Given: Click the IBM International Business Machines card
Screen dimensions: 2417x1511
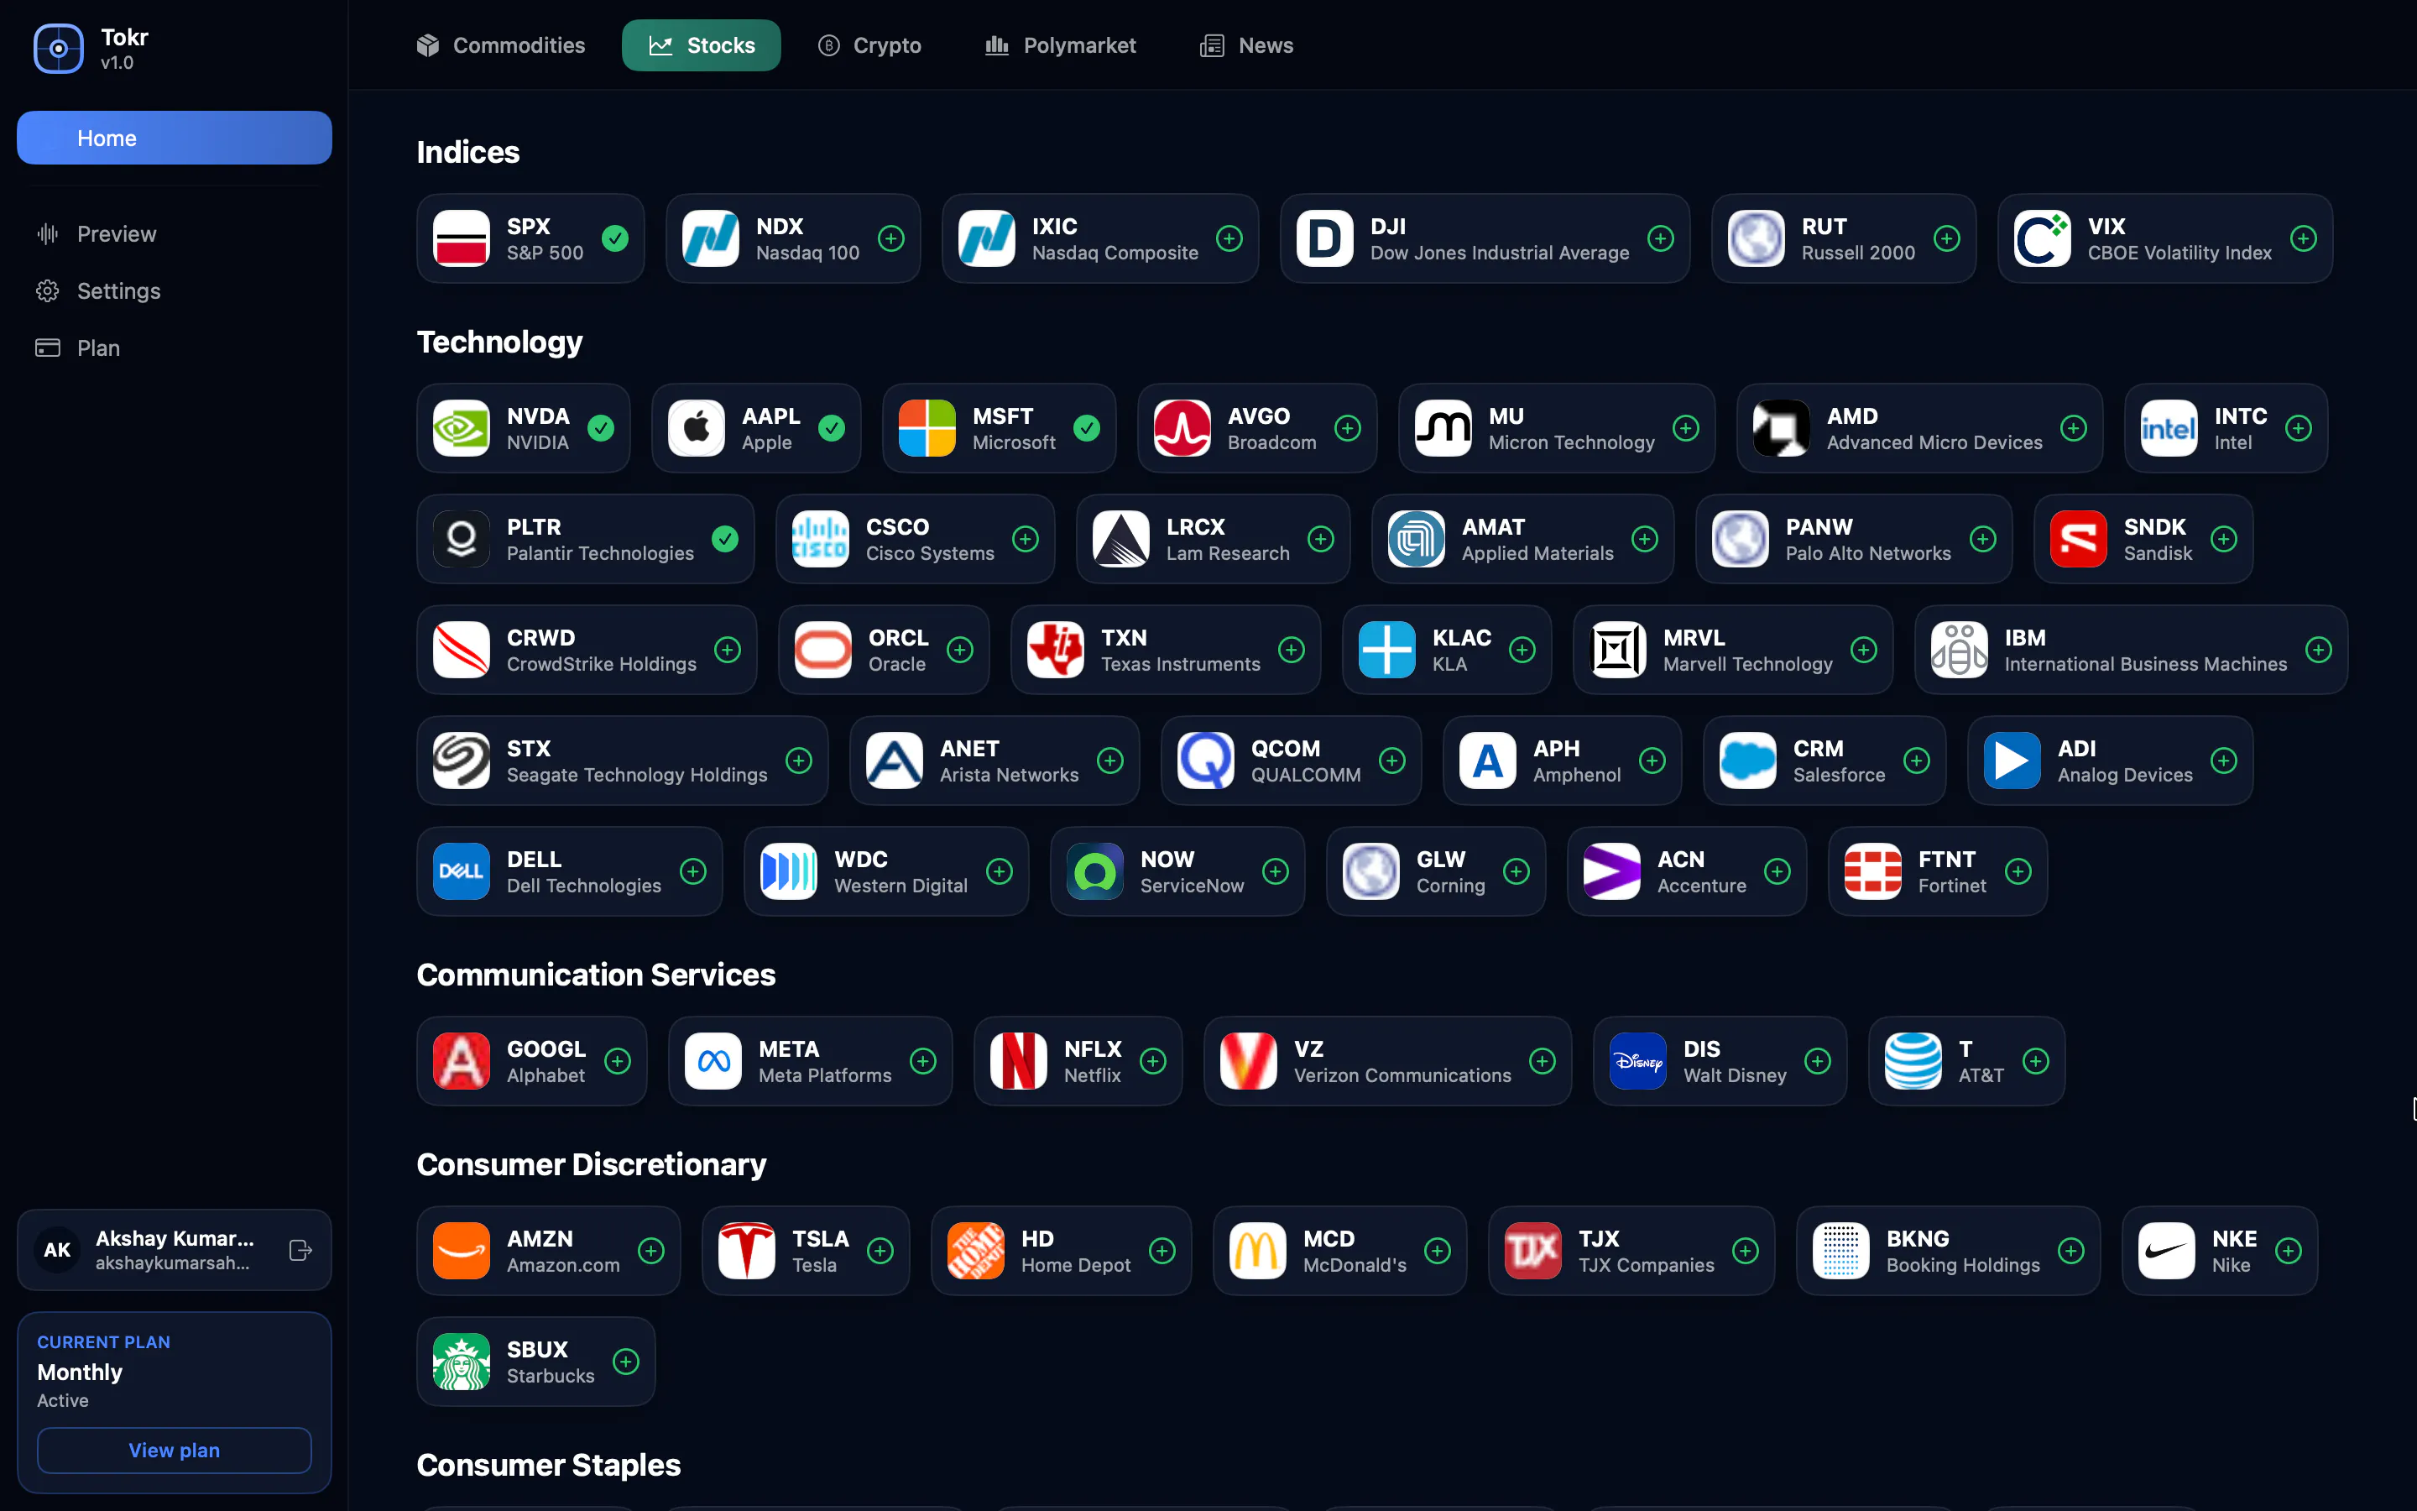Looking at the screenshot, I should [2132, 651].
